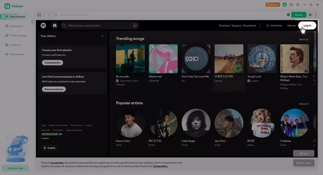The height and width of the screenshot is (175, 323).
Task: Click the Sign up link
Action: pos(291,26)
